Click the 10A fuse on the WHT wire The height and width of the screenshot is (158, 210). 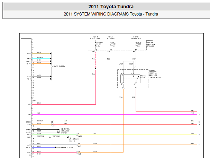pyautogui.click(x=136, y=44)
